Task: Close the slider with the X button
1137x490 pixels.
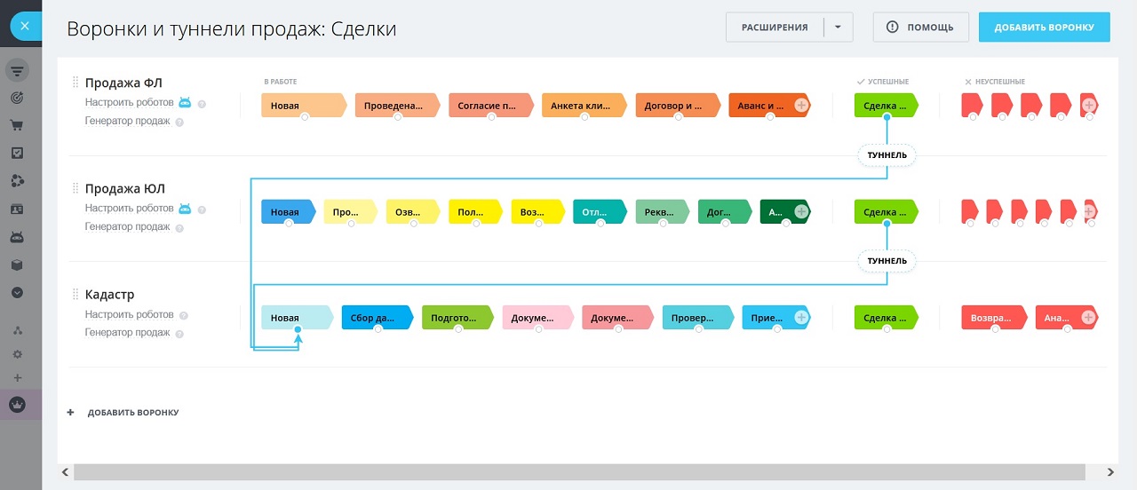Action: (24, 27)
